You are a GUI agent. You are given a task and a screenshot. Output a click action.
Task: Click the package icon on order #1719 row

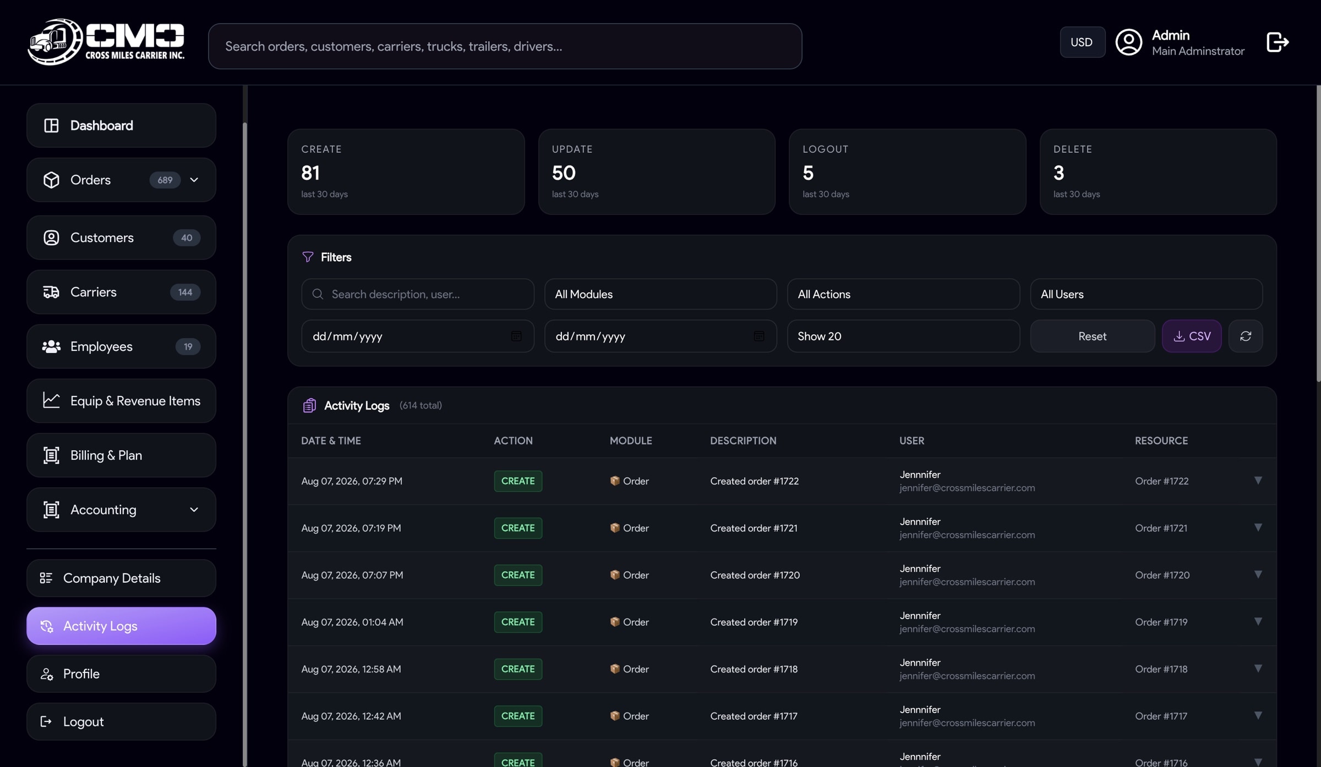[615, 621]
